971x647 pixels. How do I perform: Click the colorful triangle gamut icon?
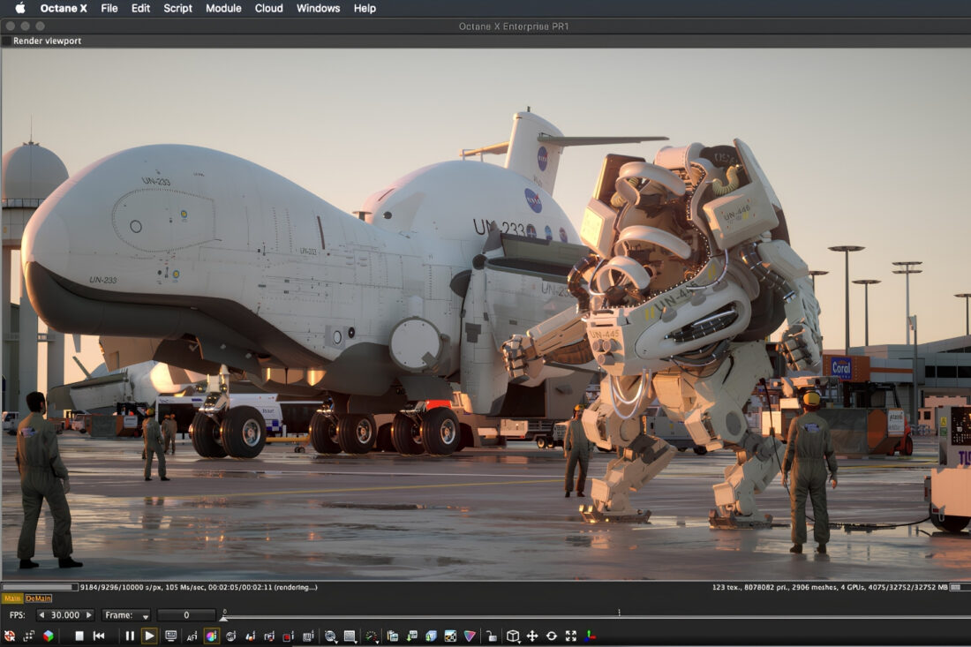470,636
